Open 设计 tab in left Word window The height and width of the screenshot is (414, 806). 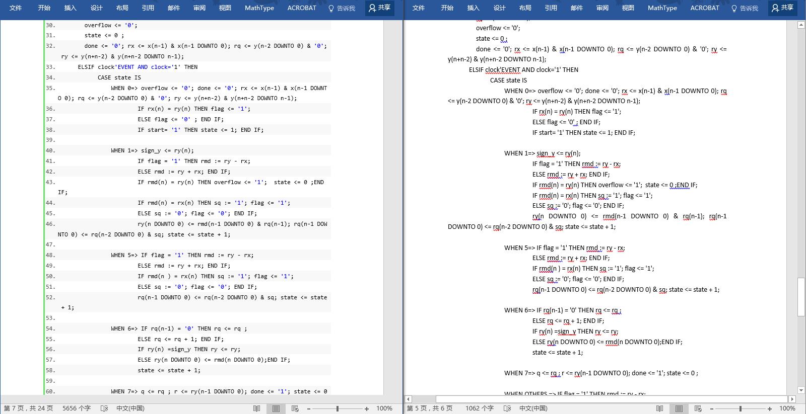pyautogui.click(x=97, y=8)
